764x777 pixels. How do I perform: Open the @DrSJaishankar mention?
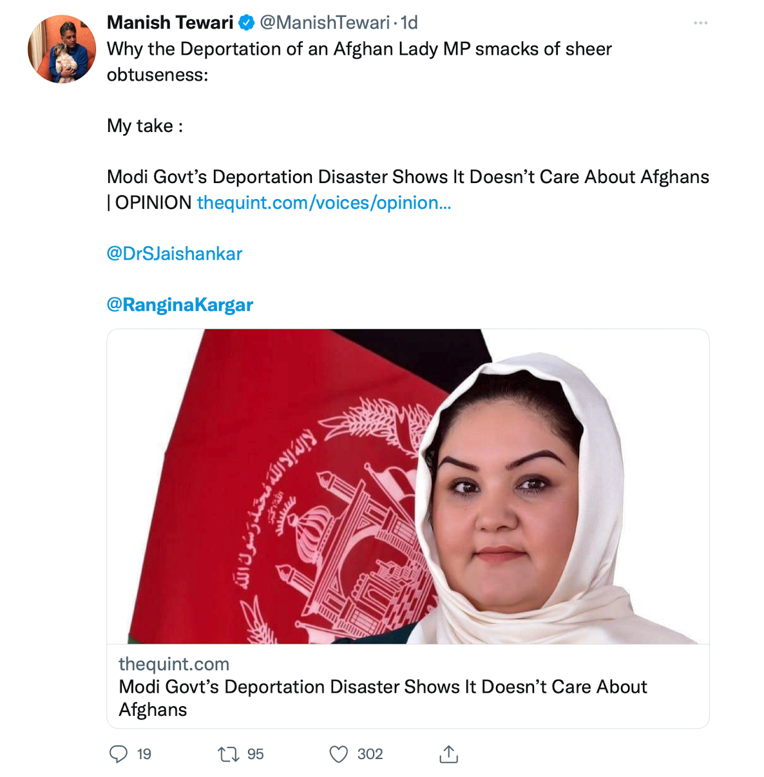[x=175, y=253]
